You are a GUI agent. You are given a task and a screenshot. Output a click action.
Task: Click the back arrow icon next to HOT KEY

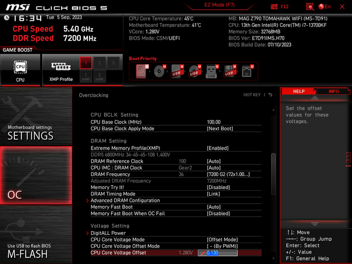(271, 95)
